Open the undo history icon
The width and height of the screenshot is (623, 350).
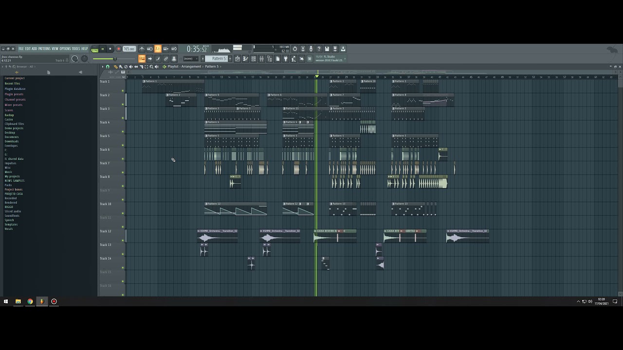[294, 49]
